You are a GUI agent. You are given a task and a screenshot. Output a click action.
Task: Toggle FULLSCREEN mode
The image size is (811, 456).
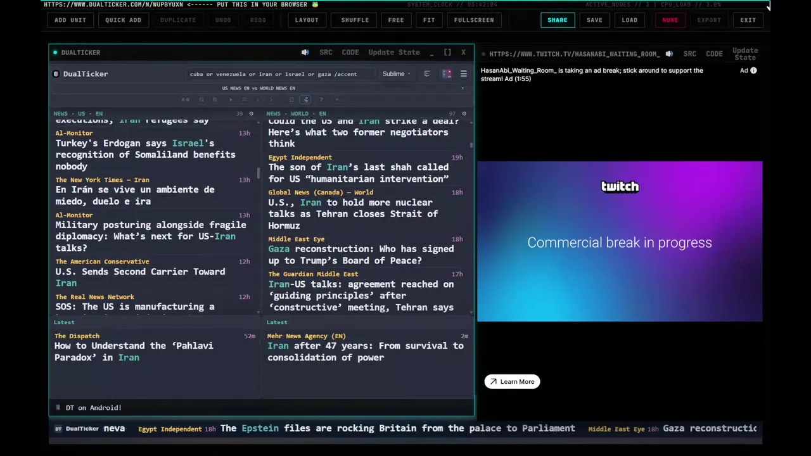[474, 20]
